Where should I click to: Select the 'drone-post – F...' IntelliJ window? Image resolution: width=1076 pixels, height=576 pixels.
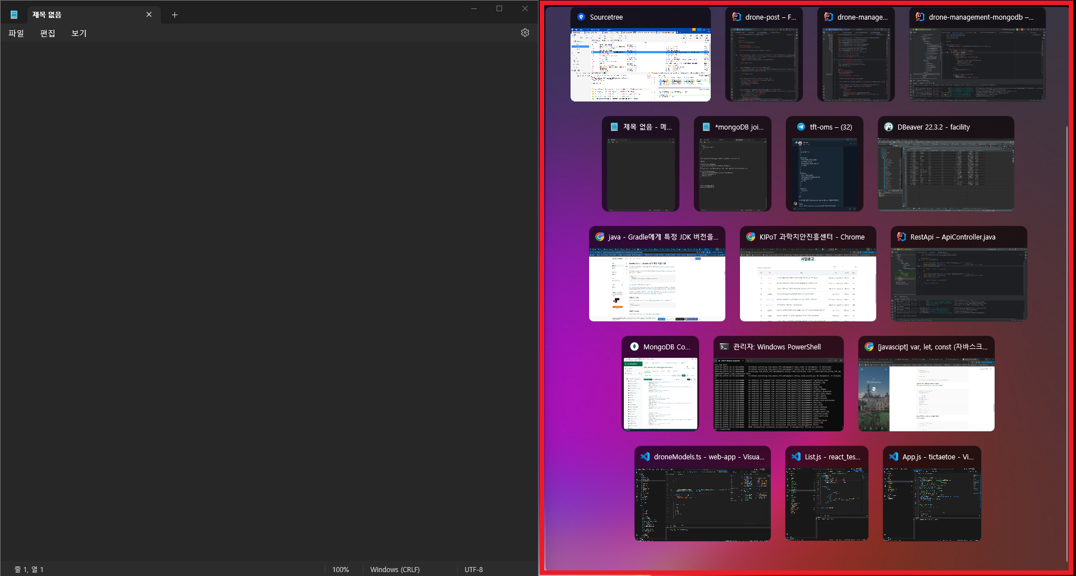click(764, 54)
